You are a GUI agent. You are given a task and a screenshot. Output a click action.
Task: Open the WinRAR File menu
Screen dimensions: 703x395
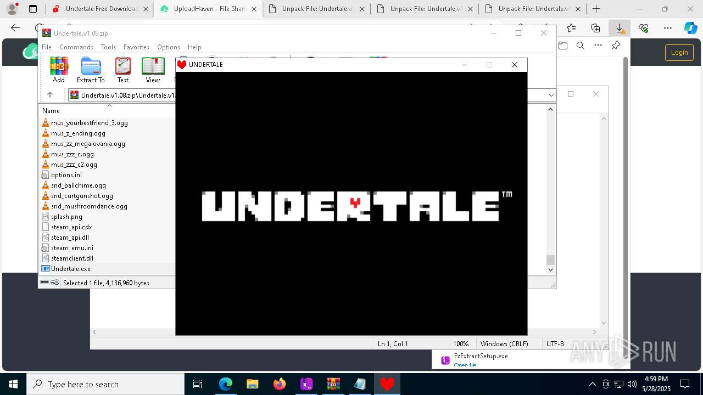point(47,47)
